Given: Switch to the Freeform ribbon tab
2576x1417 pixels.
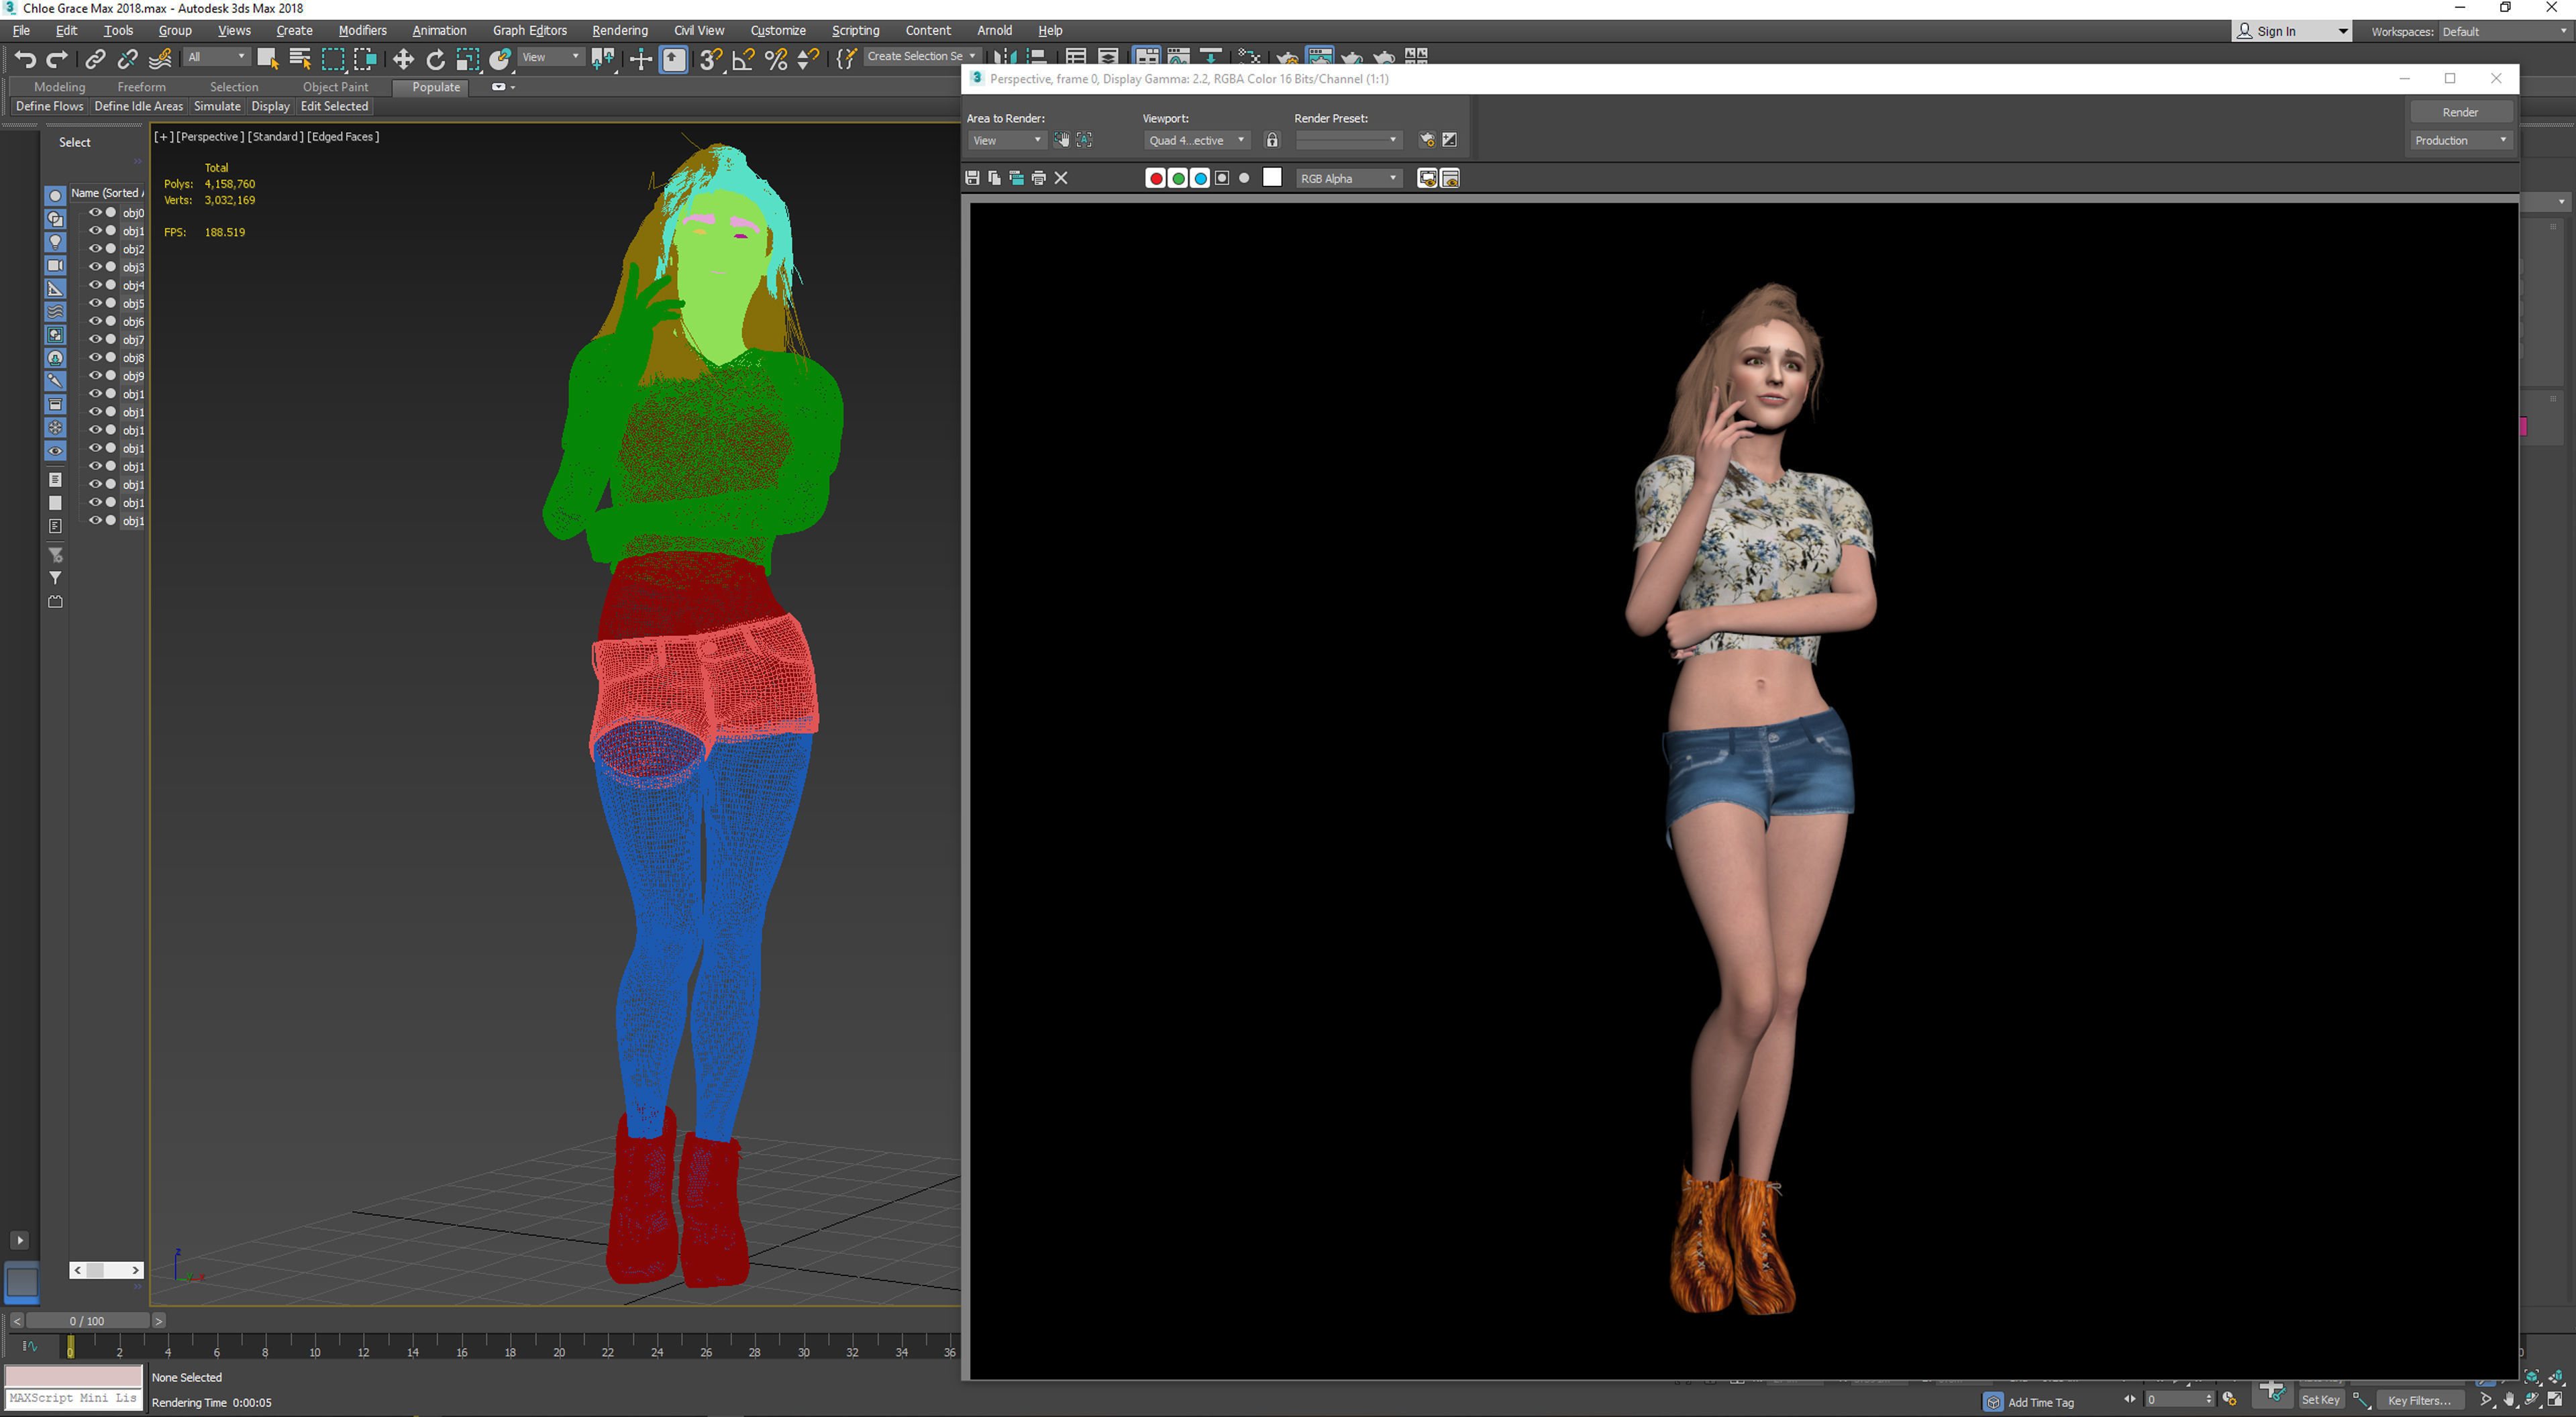Looking at the screenshot, I should pyautogui.click(x=141, y=87).
